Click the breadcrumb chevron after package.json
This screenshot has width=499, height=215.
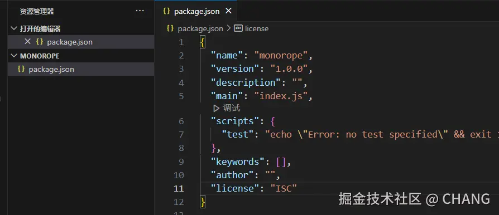click(228, 28)
